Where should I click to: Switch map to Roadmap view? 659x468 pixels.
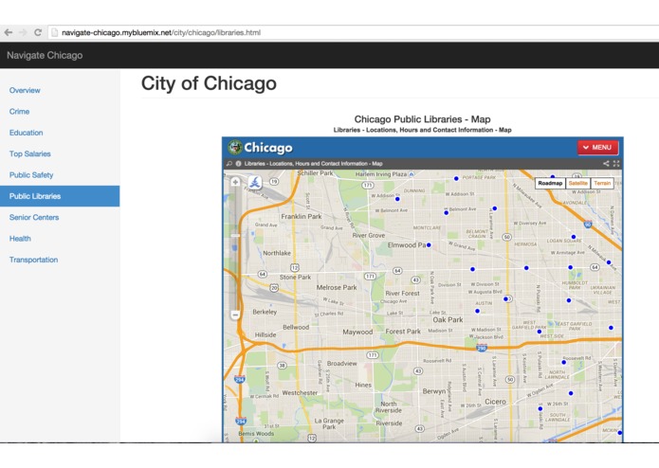[x=550, y=183]
